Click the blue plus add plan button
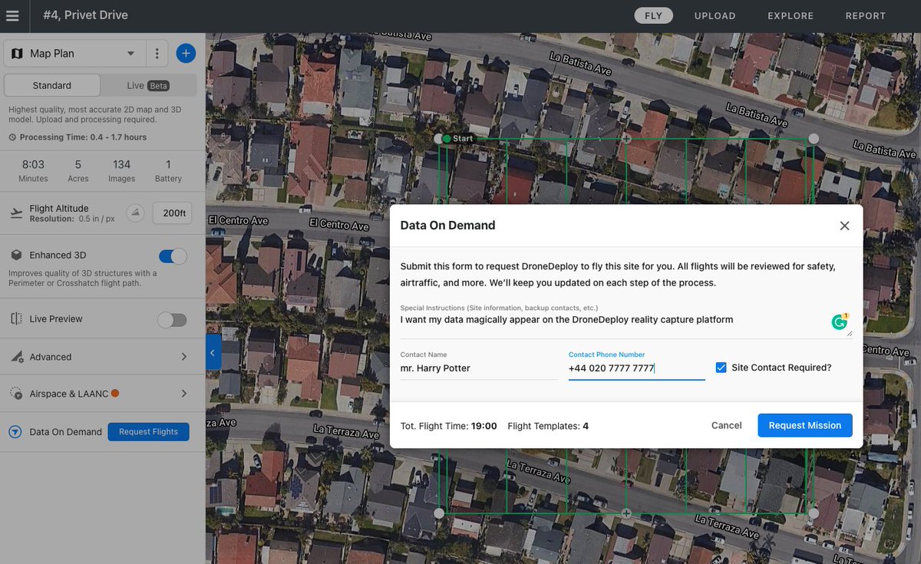 [186, 54]
